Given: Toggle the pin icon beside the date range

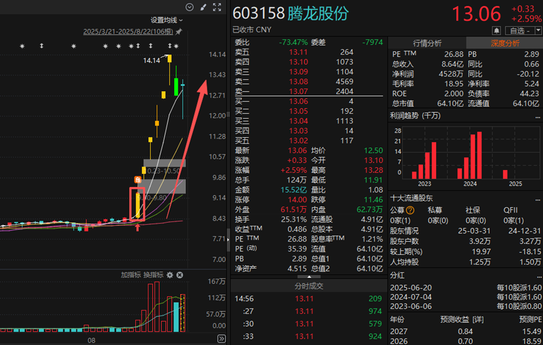Looking at the screenshot, I should click(x=178, y=32).
